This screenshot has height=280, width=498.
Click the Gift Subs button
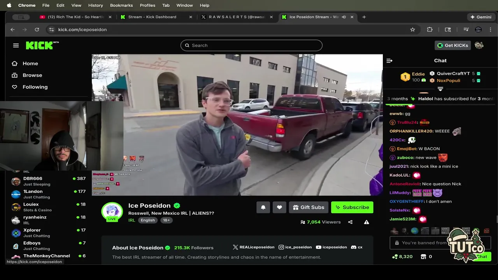[x=309, y=207]
